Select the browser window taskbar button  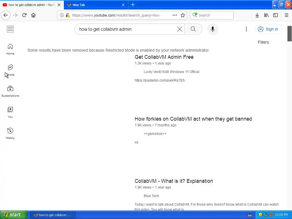pos(53,215)
